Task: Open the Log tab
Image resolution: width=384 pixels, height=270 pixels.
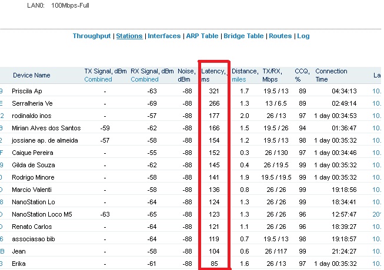Action: click(303, 36)
